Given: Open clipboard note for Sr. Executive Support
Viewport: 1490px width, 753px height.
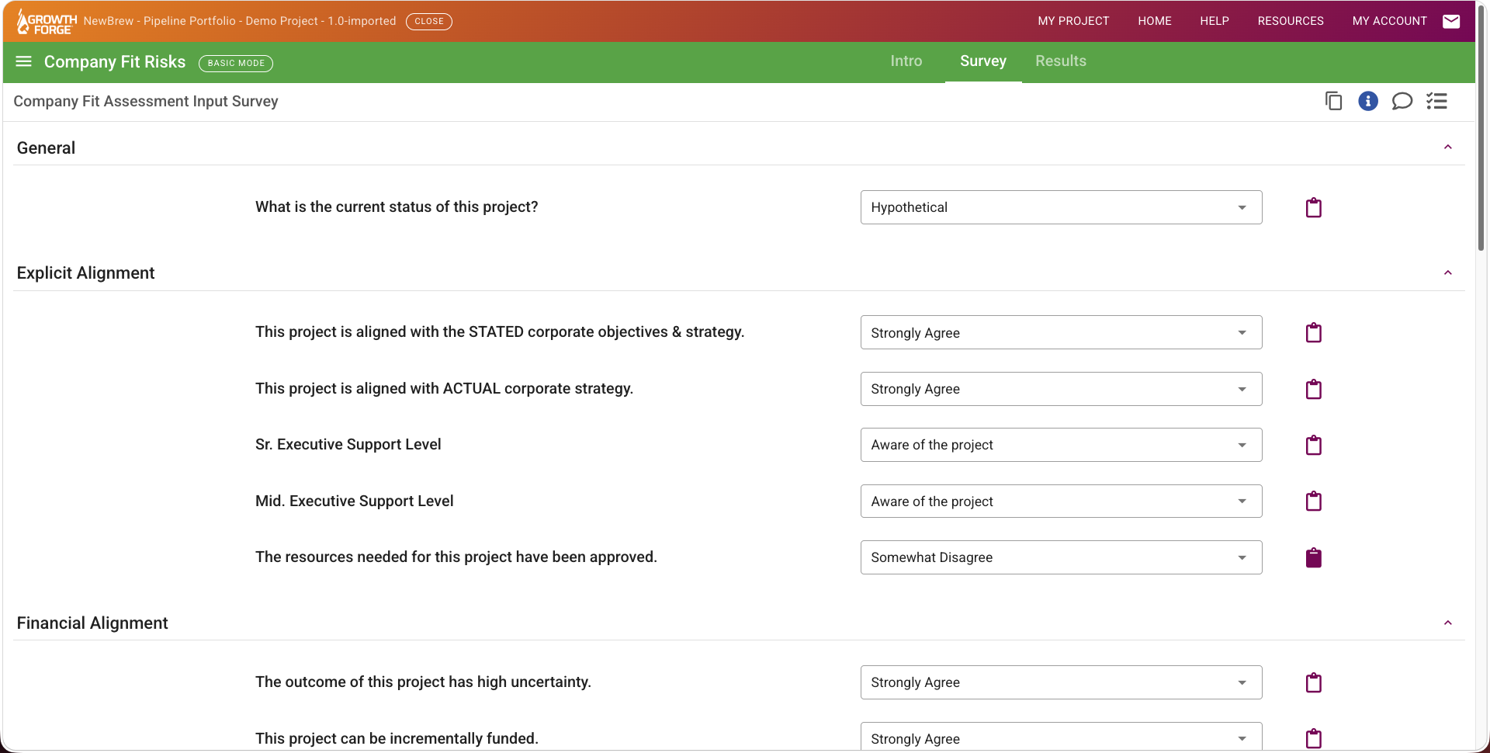Looking at the screenshot, I should (x=1313, y=445).
